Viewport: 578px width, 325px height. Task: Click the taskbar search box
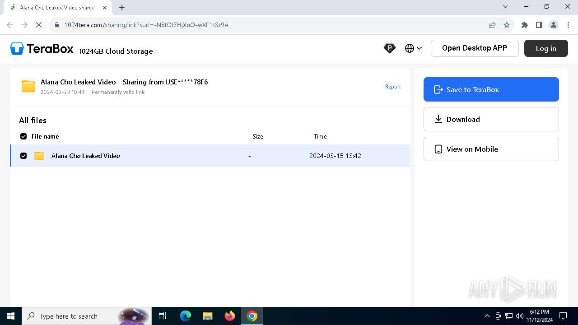88,316
